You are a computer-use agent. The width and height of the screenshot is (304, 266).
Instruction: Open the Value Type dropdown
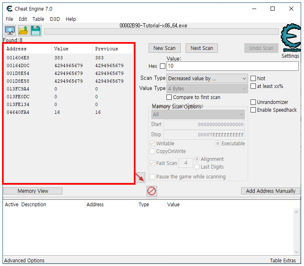[x=207, y=89]
